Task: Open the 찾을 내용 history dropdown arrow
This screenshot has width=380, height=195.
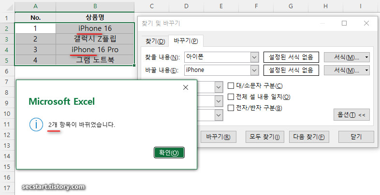Action: pos(254,57)
